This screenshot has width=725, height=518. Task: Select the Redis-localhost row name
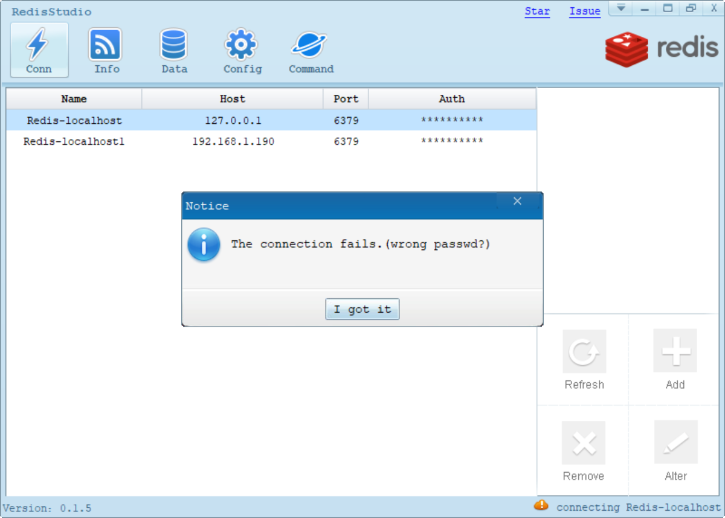click(x=74, y=121)
